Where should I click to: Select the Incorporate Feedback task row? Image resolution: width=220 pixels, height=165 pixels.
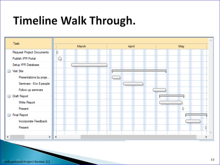pyautogui.click(x=33, y=121)
